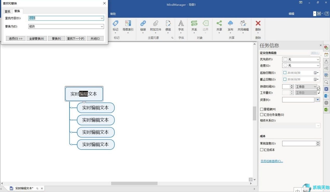Click the 附加文件 paperclip icon

tap(156, 23)
